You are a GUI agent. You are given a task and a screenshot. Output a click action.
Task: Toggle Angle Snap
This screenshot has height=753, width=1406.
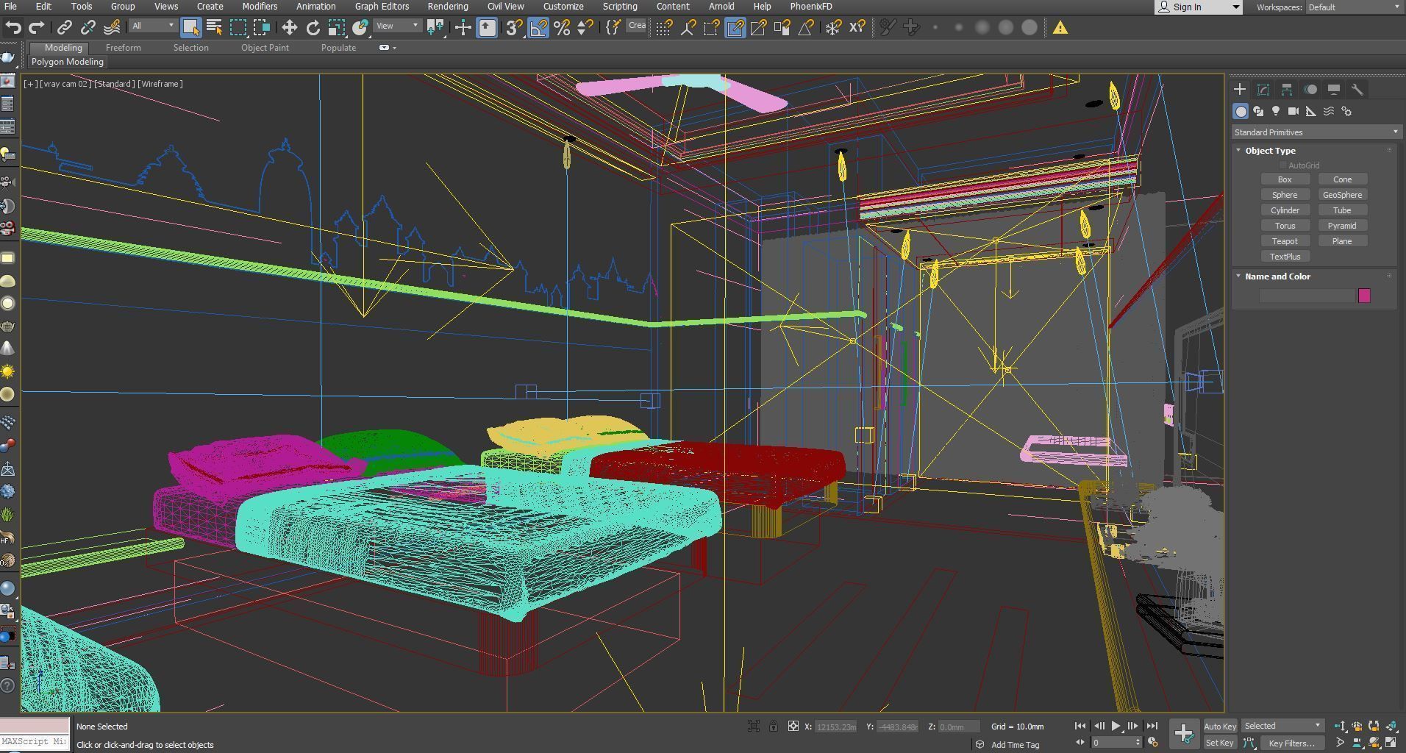click(538, 28)
